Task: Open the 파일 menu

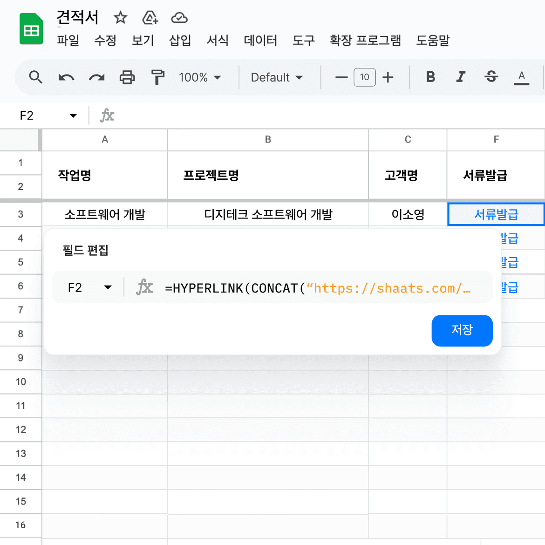Action: (68, 41)
